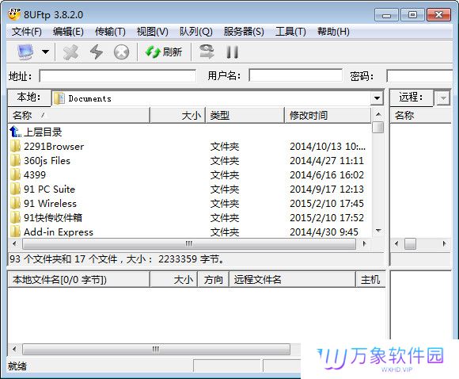
Task: Click the 主机 queue column header
Action: [x=370, y=280]
